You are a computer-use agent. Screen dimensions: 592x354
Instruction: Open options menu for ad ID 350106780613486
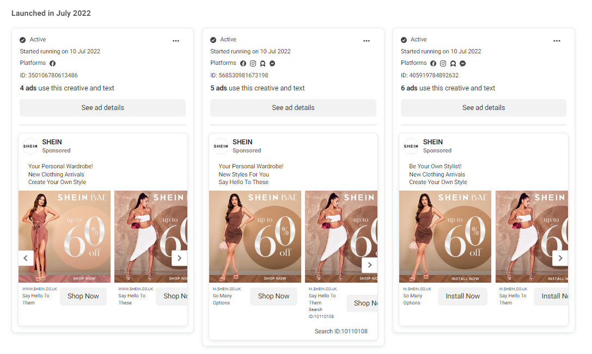tap(176, 41)
